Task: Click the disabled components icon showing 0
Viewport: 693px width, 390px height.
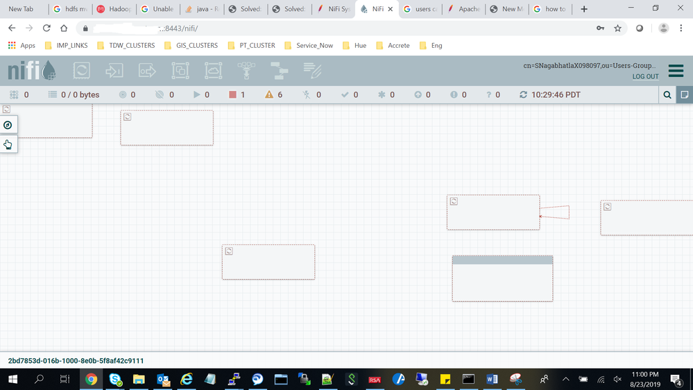Action: coord(307,94)
